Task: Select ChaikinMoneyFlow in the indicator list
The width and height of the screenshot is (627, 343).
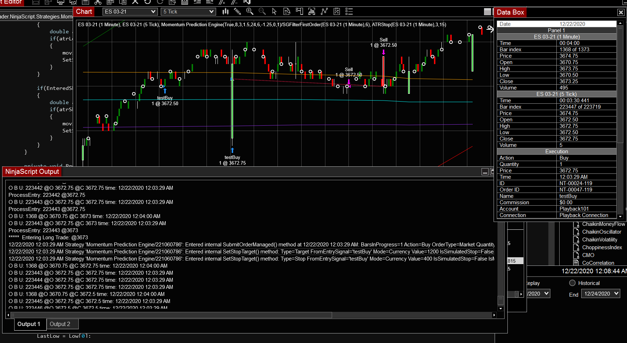Action: (x=603, y=224)
